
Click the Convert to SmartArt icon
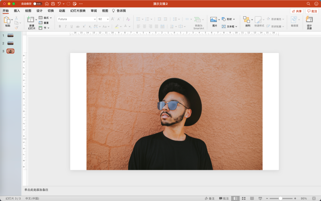tap(197, 20)
